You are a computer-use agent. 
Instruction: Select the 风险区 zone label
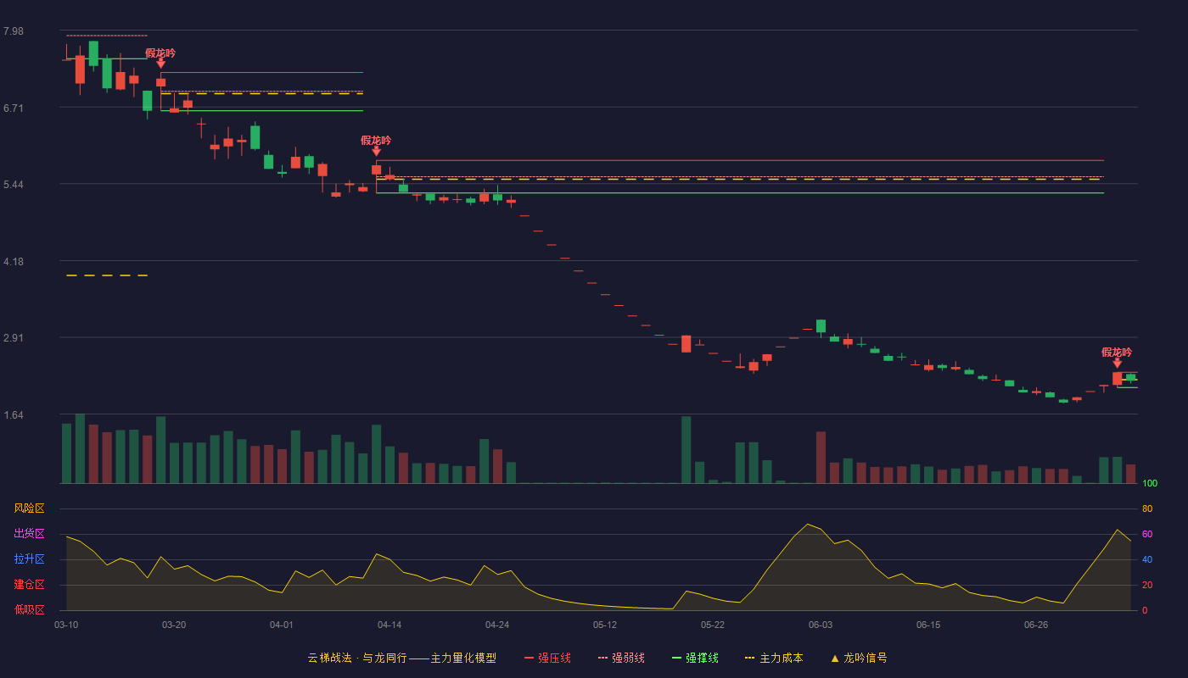tap(29, 508)
